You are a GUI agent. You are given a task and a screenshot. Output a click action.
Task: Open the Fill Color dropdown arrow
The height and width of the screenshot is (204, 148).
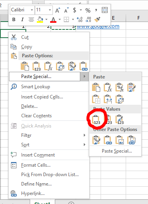(46, 20)
